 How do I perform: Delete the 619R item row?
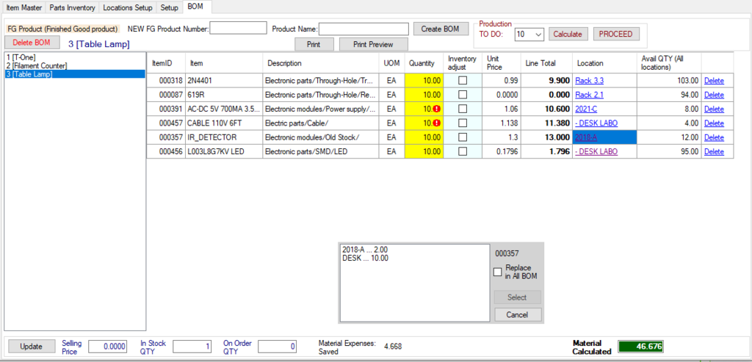click(713, 94)
